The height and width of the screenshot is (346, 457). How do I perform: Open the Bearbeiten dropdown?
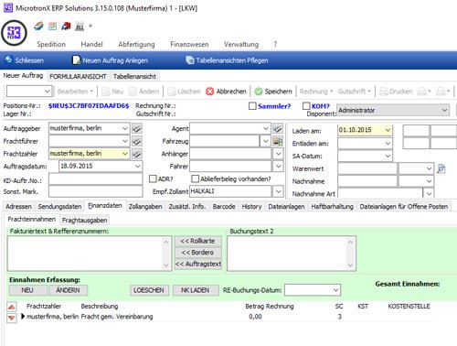(75, 92)
